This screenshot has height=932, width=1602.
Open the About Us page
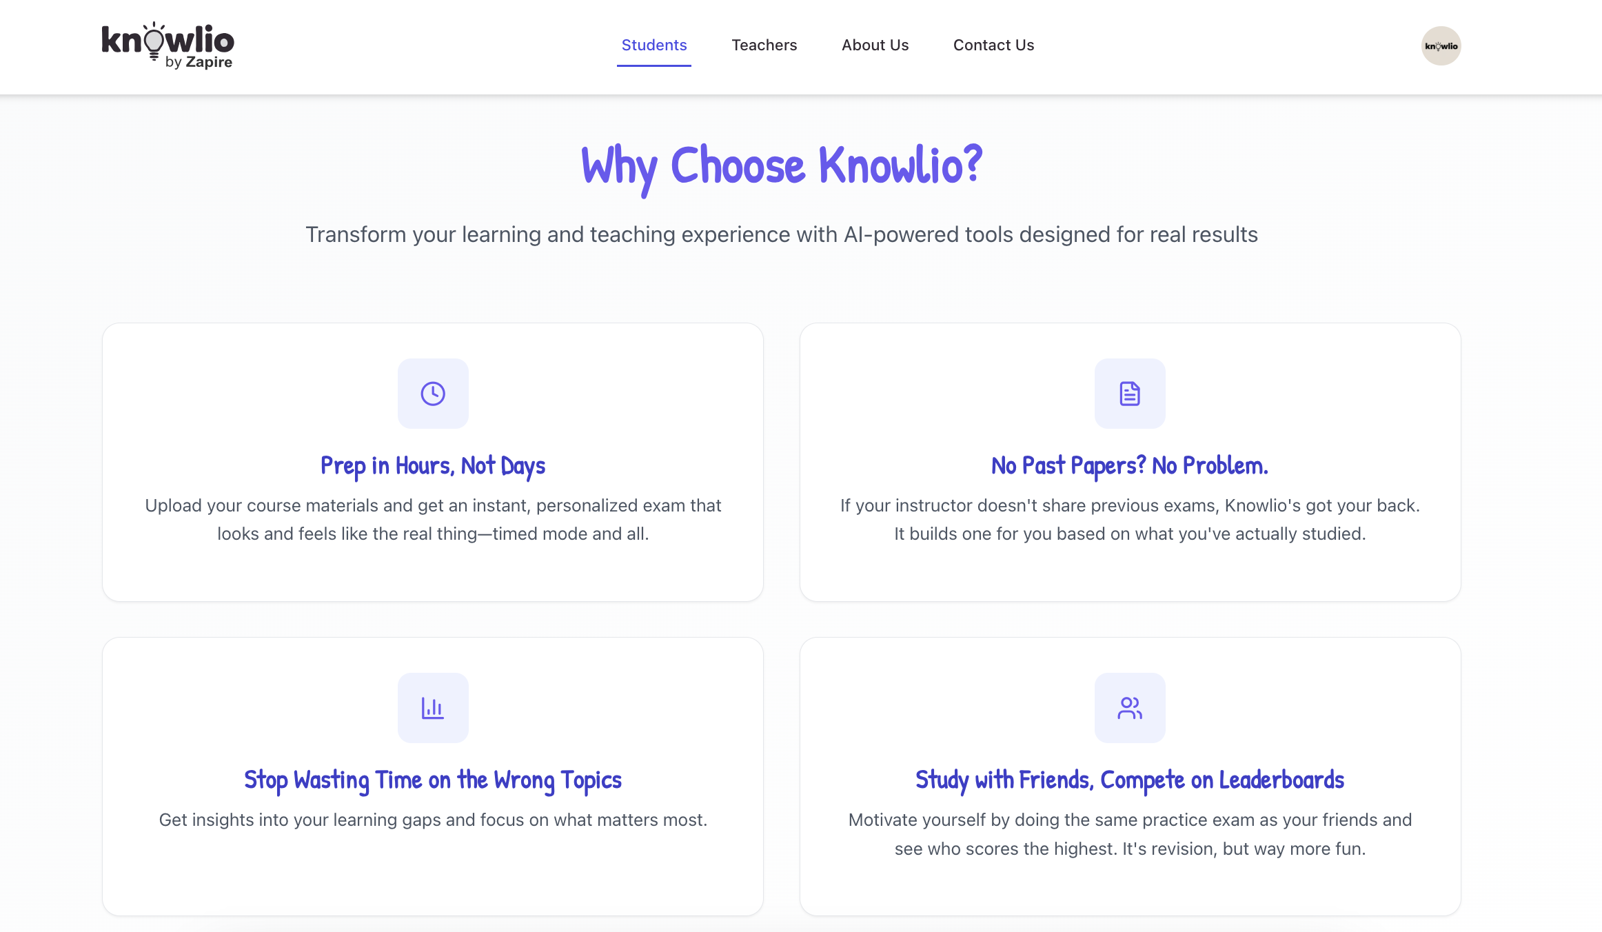pos(875,45)
